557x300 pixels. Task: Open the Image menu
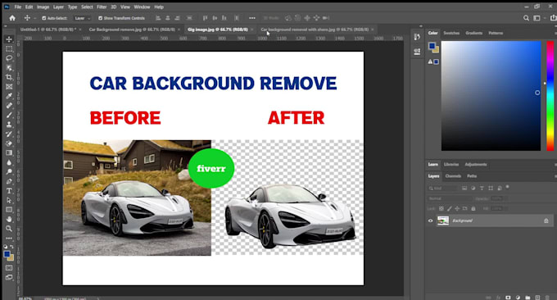click(43, 7)
